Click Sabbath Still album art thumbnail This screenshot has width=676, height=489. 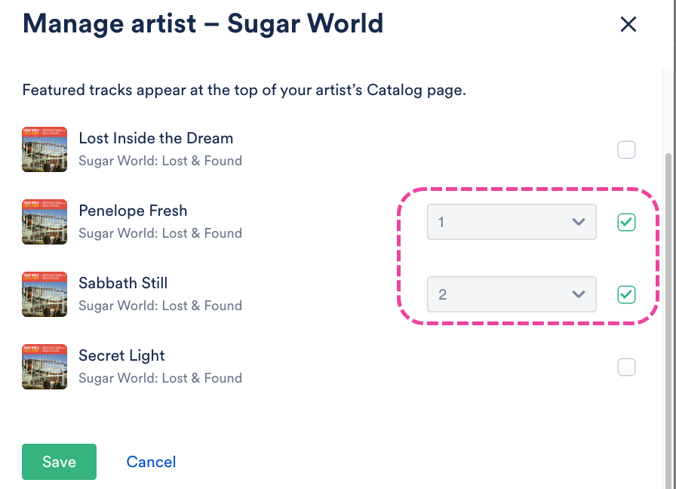(x=45, y=294)
